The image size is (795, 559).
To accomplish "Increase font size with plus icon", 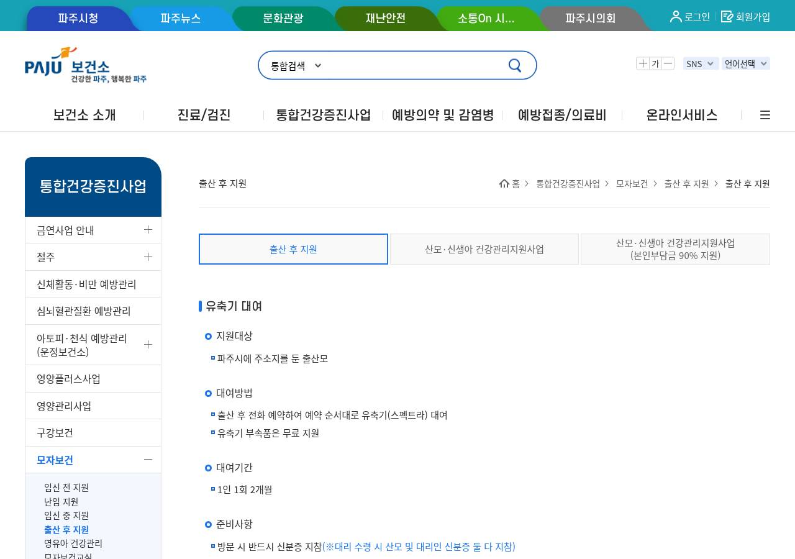I will 643,63.
